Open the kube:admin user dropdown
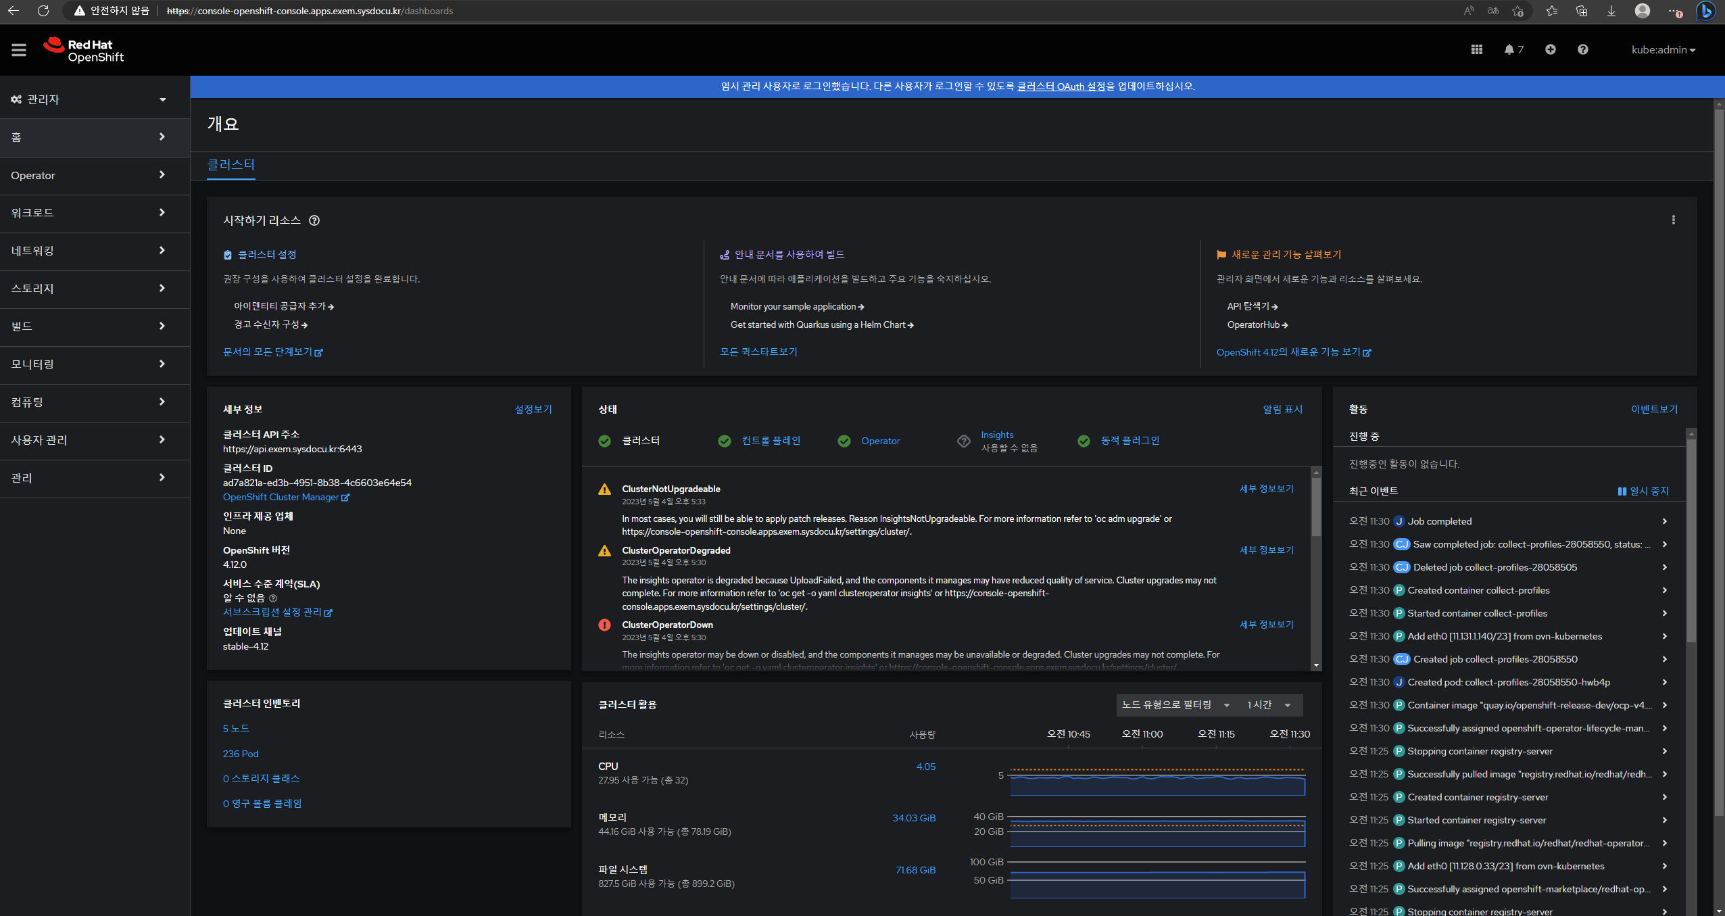The height and width of the screenshot is (916, 1725). click(1663, 50)
